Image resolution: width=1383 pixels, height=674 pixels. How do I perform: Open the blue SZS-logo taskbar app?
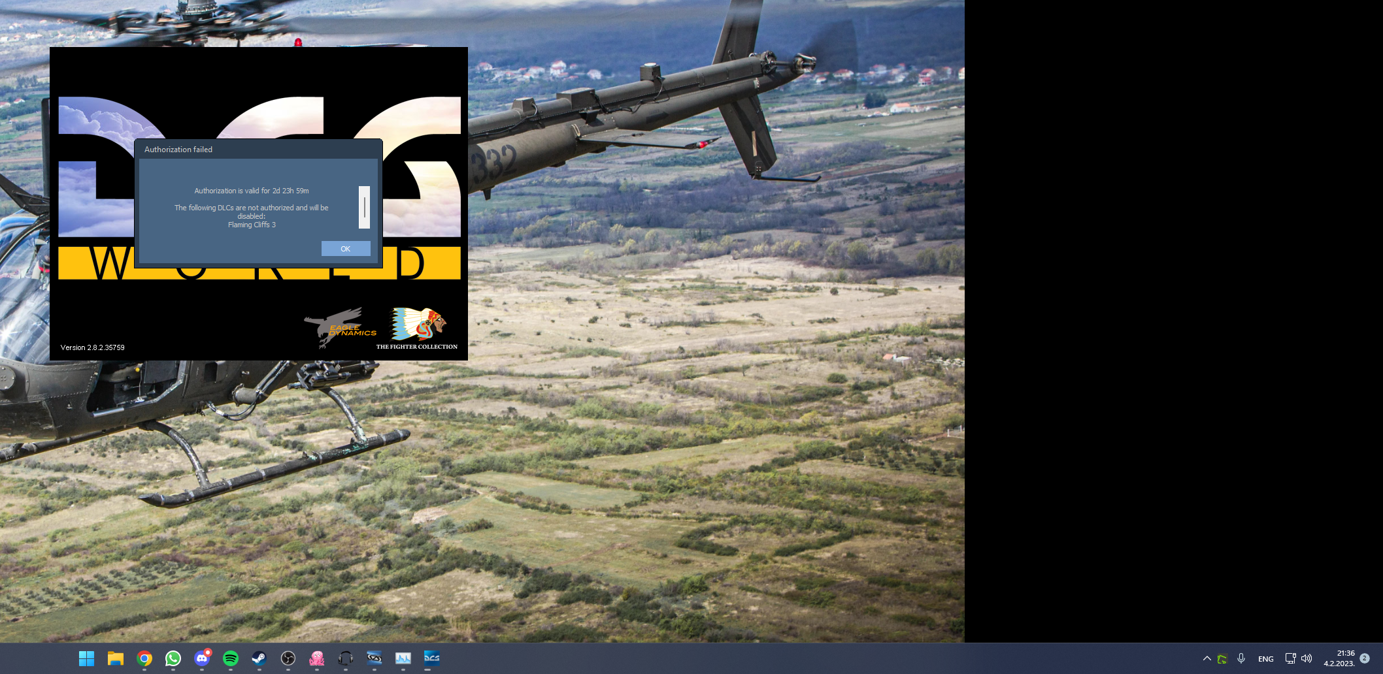point(375,658)
